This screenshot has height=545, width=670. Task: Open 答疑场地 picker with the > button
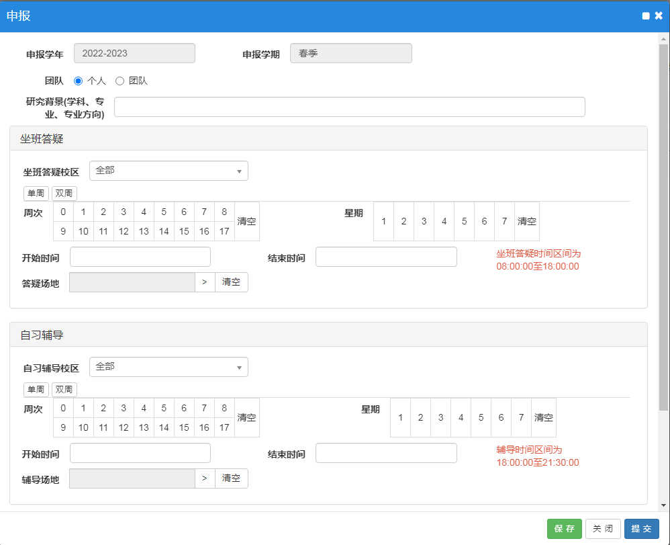click(x=205, y=282)
